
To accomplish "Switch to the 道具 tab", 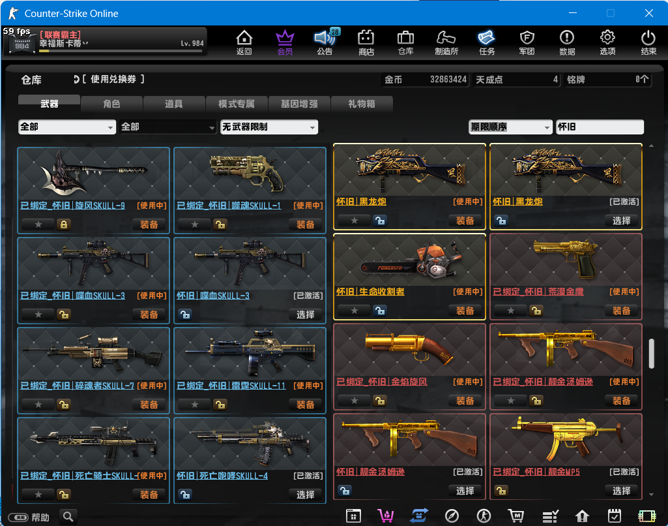I will [174, 104].
